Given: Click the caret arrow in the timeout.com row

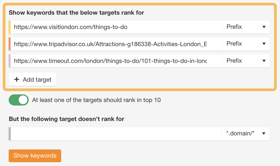Looking at the screenshot, I should (264, 61).
